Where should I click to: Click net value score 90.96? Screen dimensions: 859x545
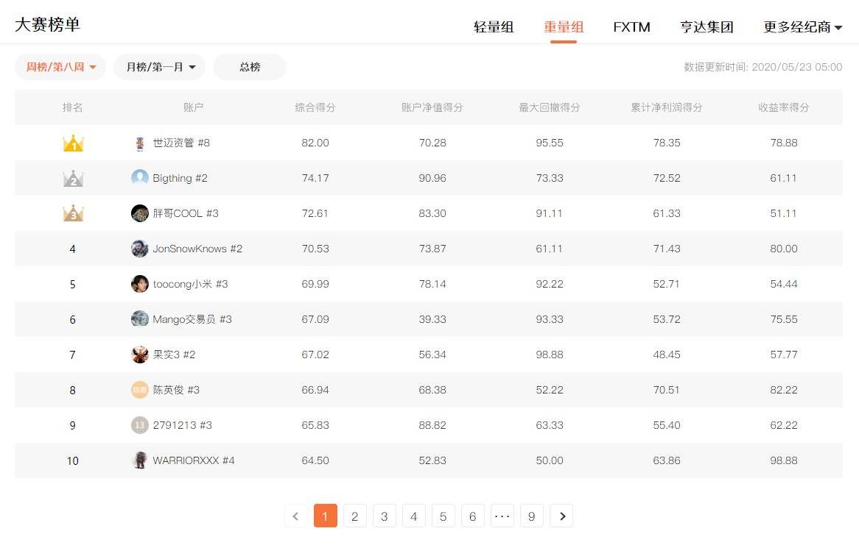[x=432, y=178]
